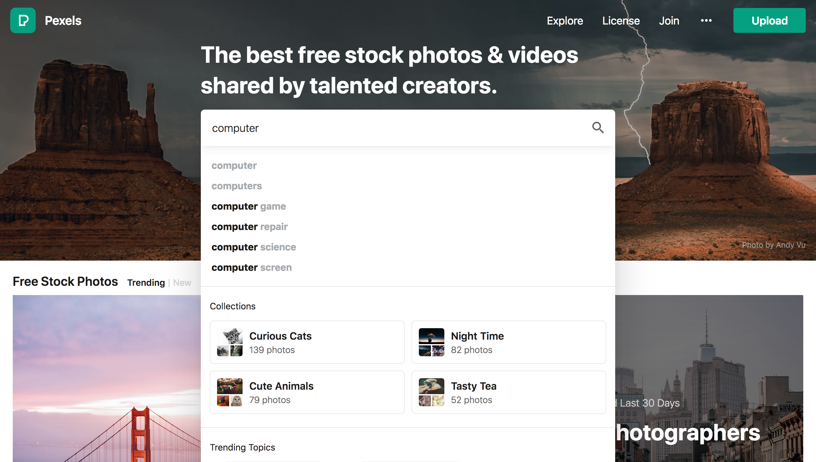Click the '139 photos' count text

[x=272, y=350]
